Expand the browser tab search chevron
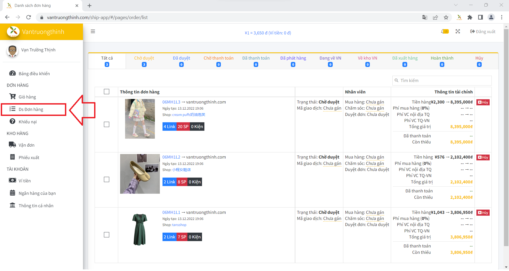 tap(456, 5)
